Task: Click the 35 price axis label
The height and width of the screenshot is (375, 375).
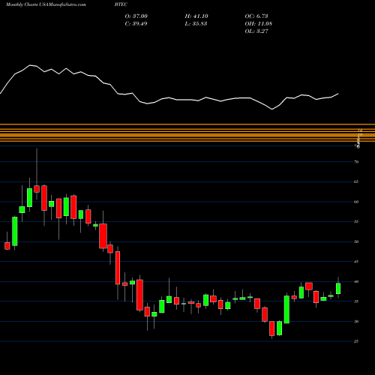Action: point(356,301)
